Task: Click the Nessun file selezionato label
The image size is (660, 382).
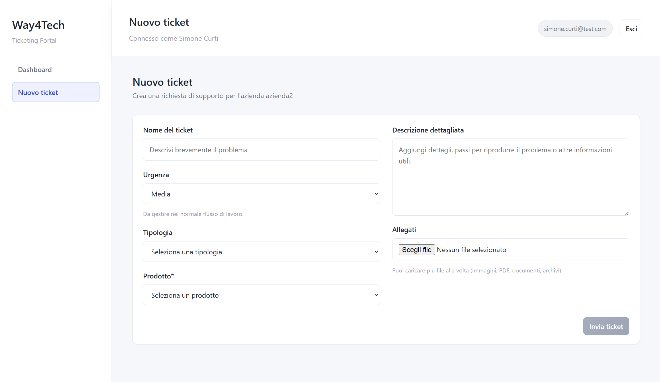Action: (x=472, y=250)
